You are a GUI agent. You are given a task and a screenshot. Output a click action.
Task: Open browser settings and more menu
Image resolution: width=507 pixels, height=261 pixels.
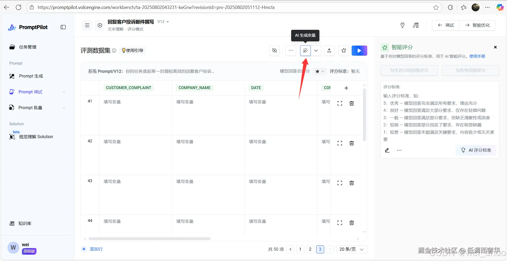pos(487,7)
